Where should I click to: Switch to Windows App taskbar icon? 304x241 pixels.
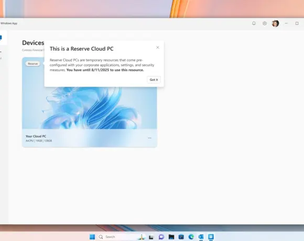pos(211,237)
